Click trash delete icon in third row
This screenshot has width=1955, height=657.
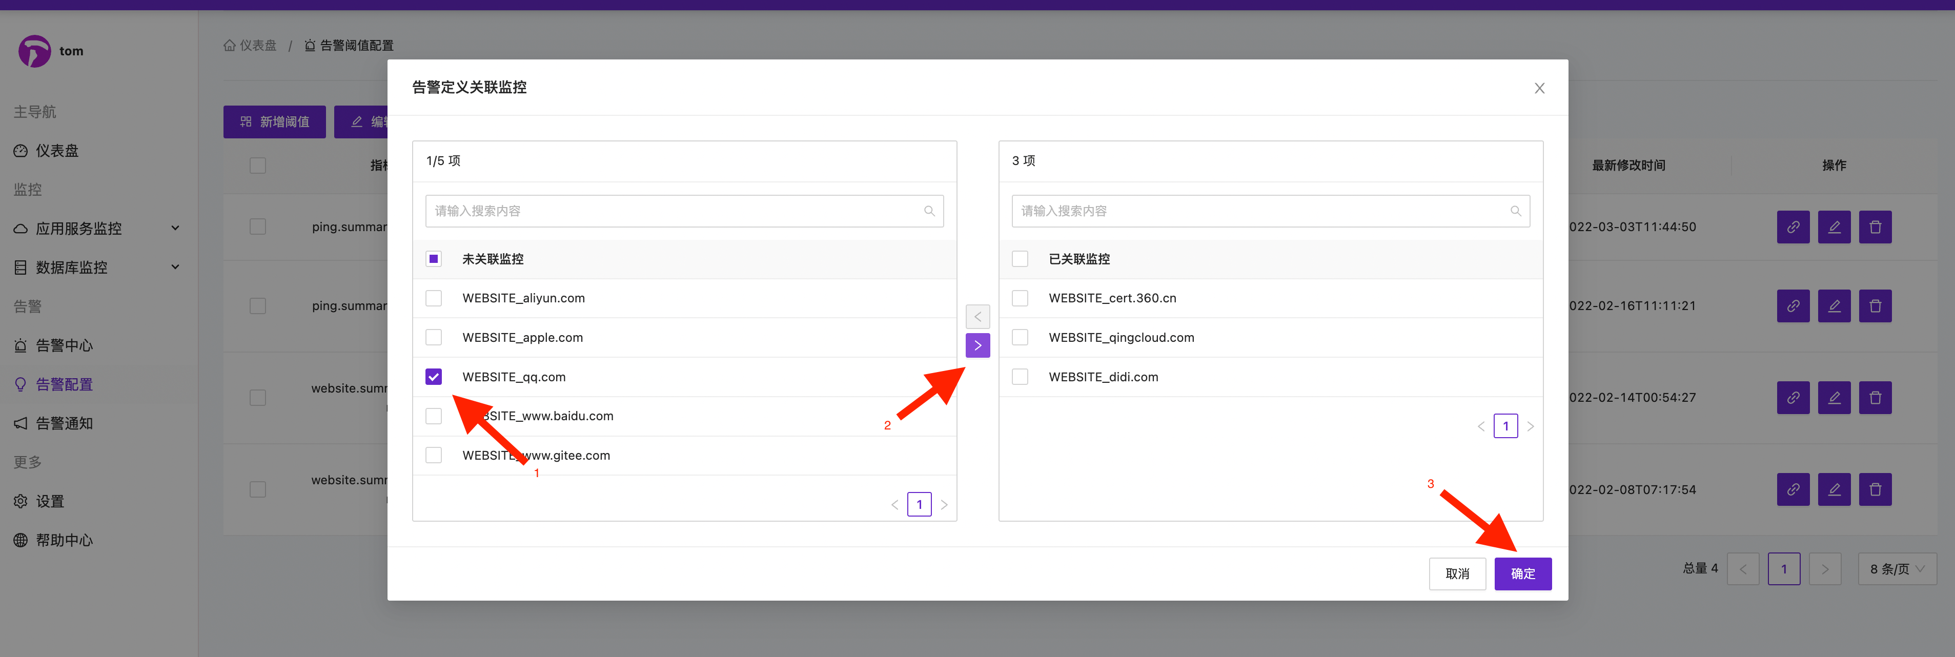click(x=1875, y=398)
